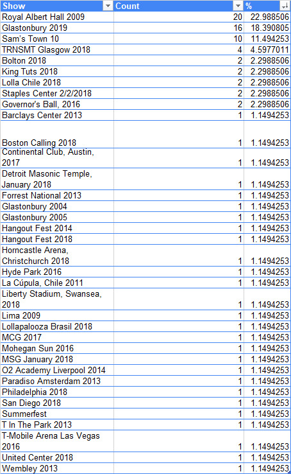Select the Staples Center 2/2/2018 cell
Screen dimensions: 291x474
click(57, 93)
